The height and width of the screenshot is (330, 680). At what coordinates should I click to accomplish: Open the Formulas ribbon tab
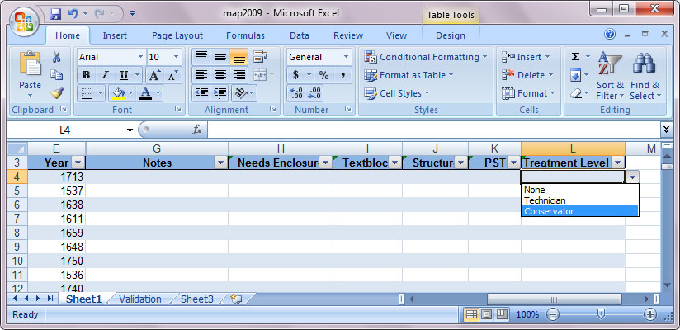[245, 35]
